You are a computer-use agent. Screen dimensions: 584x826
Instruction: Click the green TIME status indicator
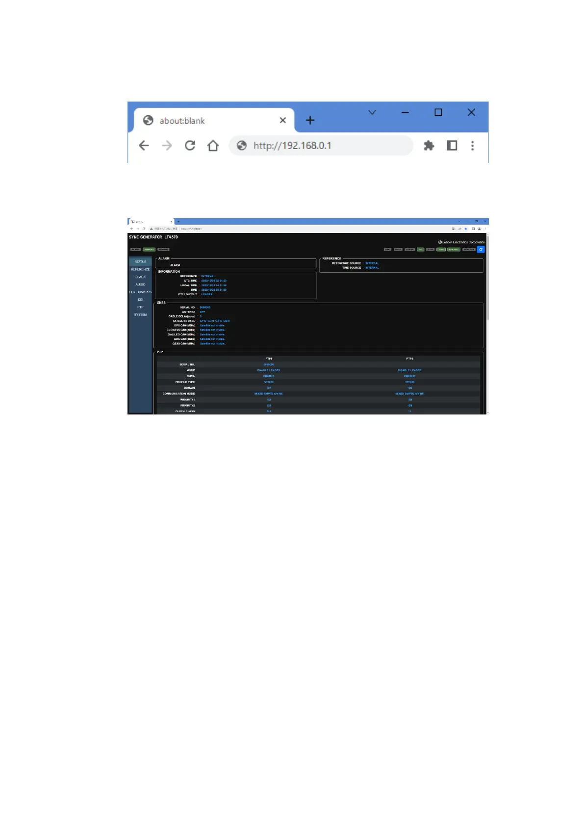(x=441, y=250)
